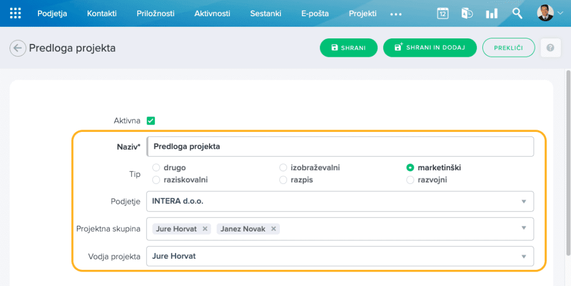The height and width of the screenshot is (286, 571).
Task: Open the calendar icon in top bar
Action: click(x=442, y=13)
